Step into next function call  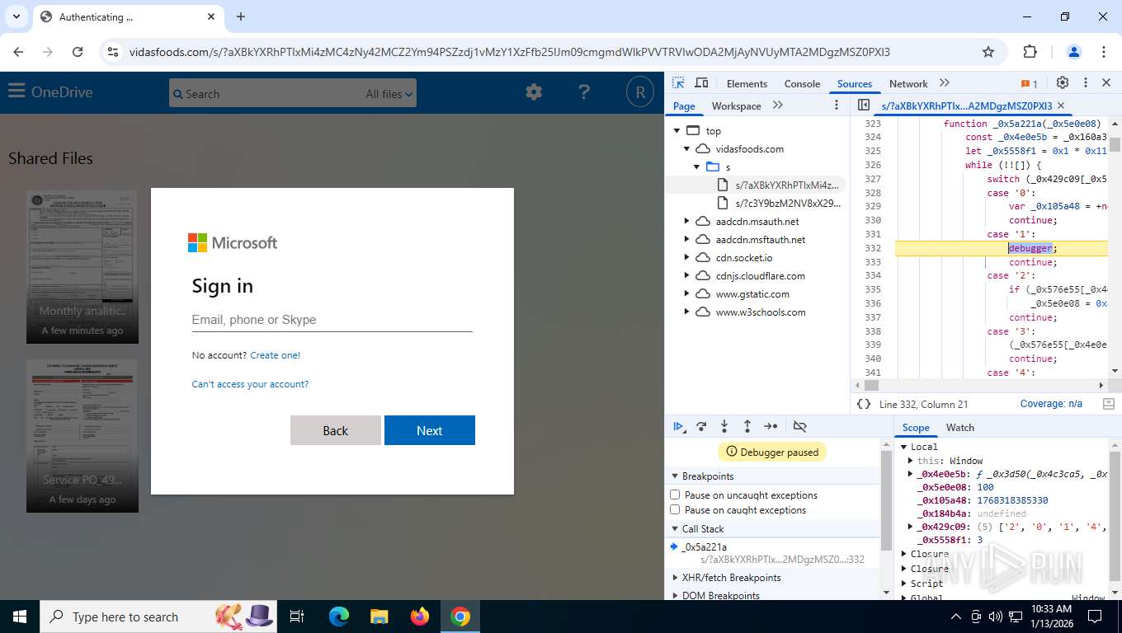[724, 426]
